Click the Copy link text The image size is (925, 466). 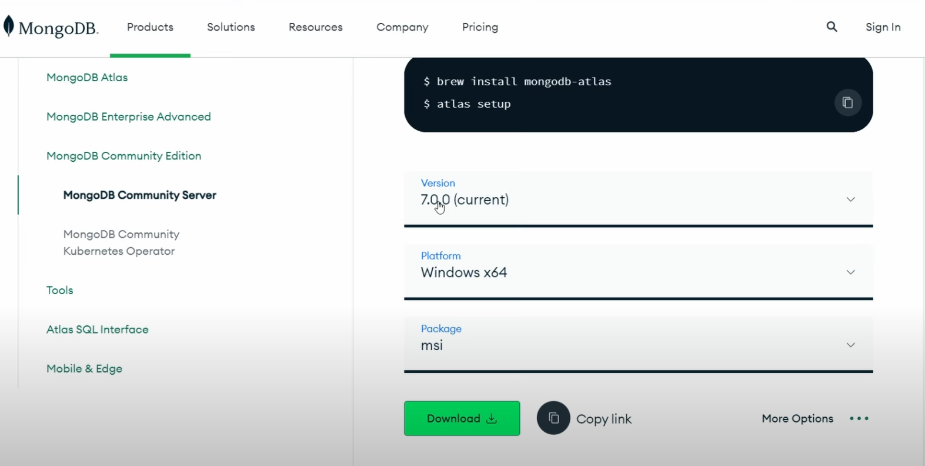pyautogui.click(x=604, y=419)
